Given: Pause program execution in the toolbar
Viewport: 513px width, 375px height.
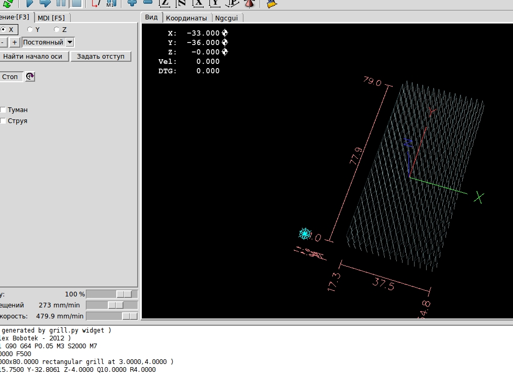Looking at the screenshot, I should tap(61, 3).
